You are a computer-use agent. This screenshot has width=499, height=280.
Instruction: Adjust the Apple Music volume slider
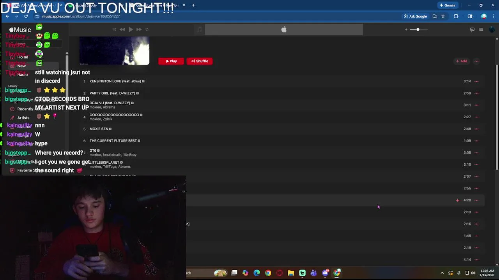click(x=419, y=30)
